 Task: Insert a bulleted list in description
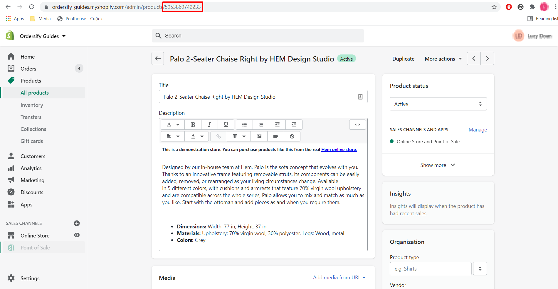click(244, 124)
